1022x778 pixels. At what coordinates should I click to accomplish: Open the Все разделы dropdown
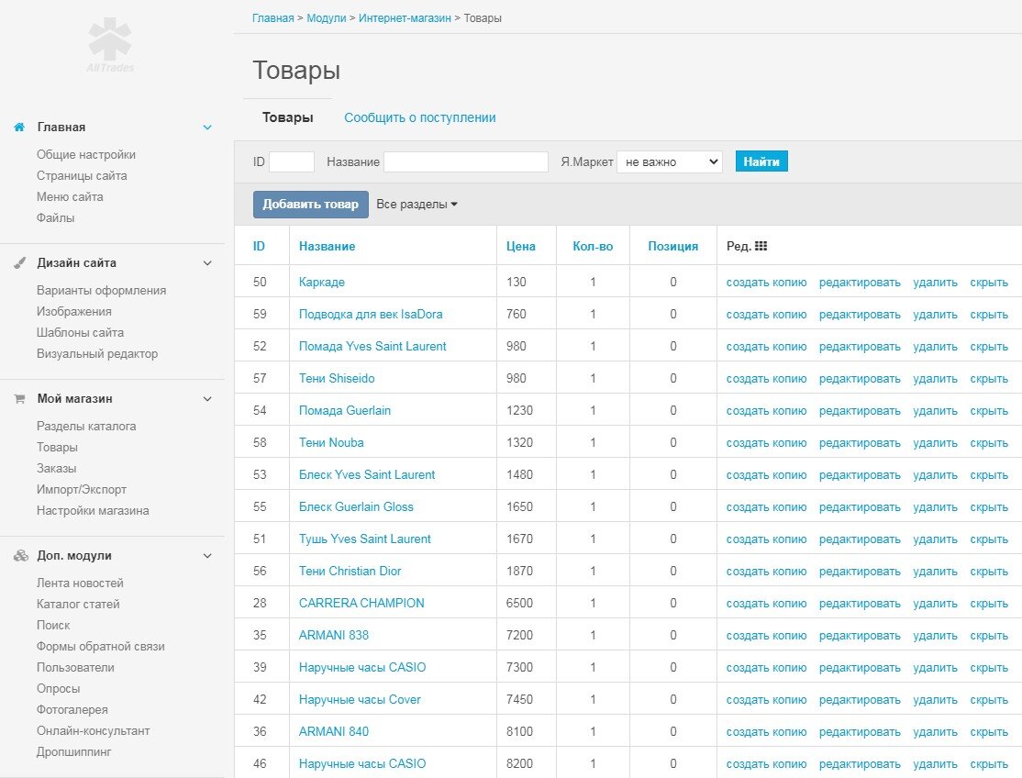pos(417,204)
